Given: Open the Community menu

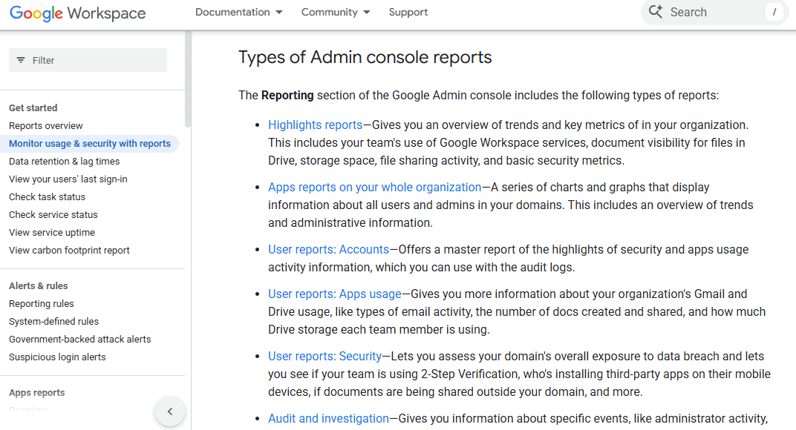Looking at the screenshot, I should [330, 12].
